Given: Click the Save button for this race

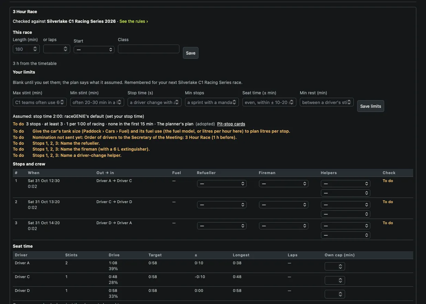Looking at the screenshot, I should point(191,53).
